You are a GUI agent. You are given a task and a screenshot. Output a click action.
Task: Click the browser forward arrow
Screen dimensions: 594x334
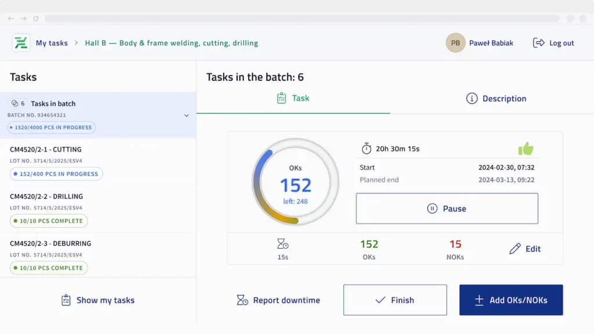tap(23, 19)
